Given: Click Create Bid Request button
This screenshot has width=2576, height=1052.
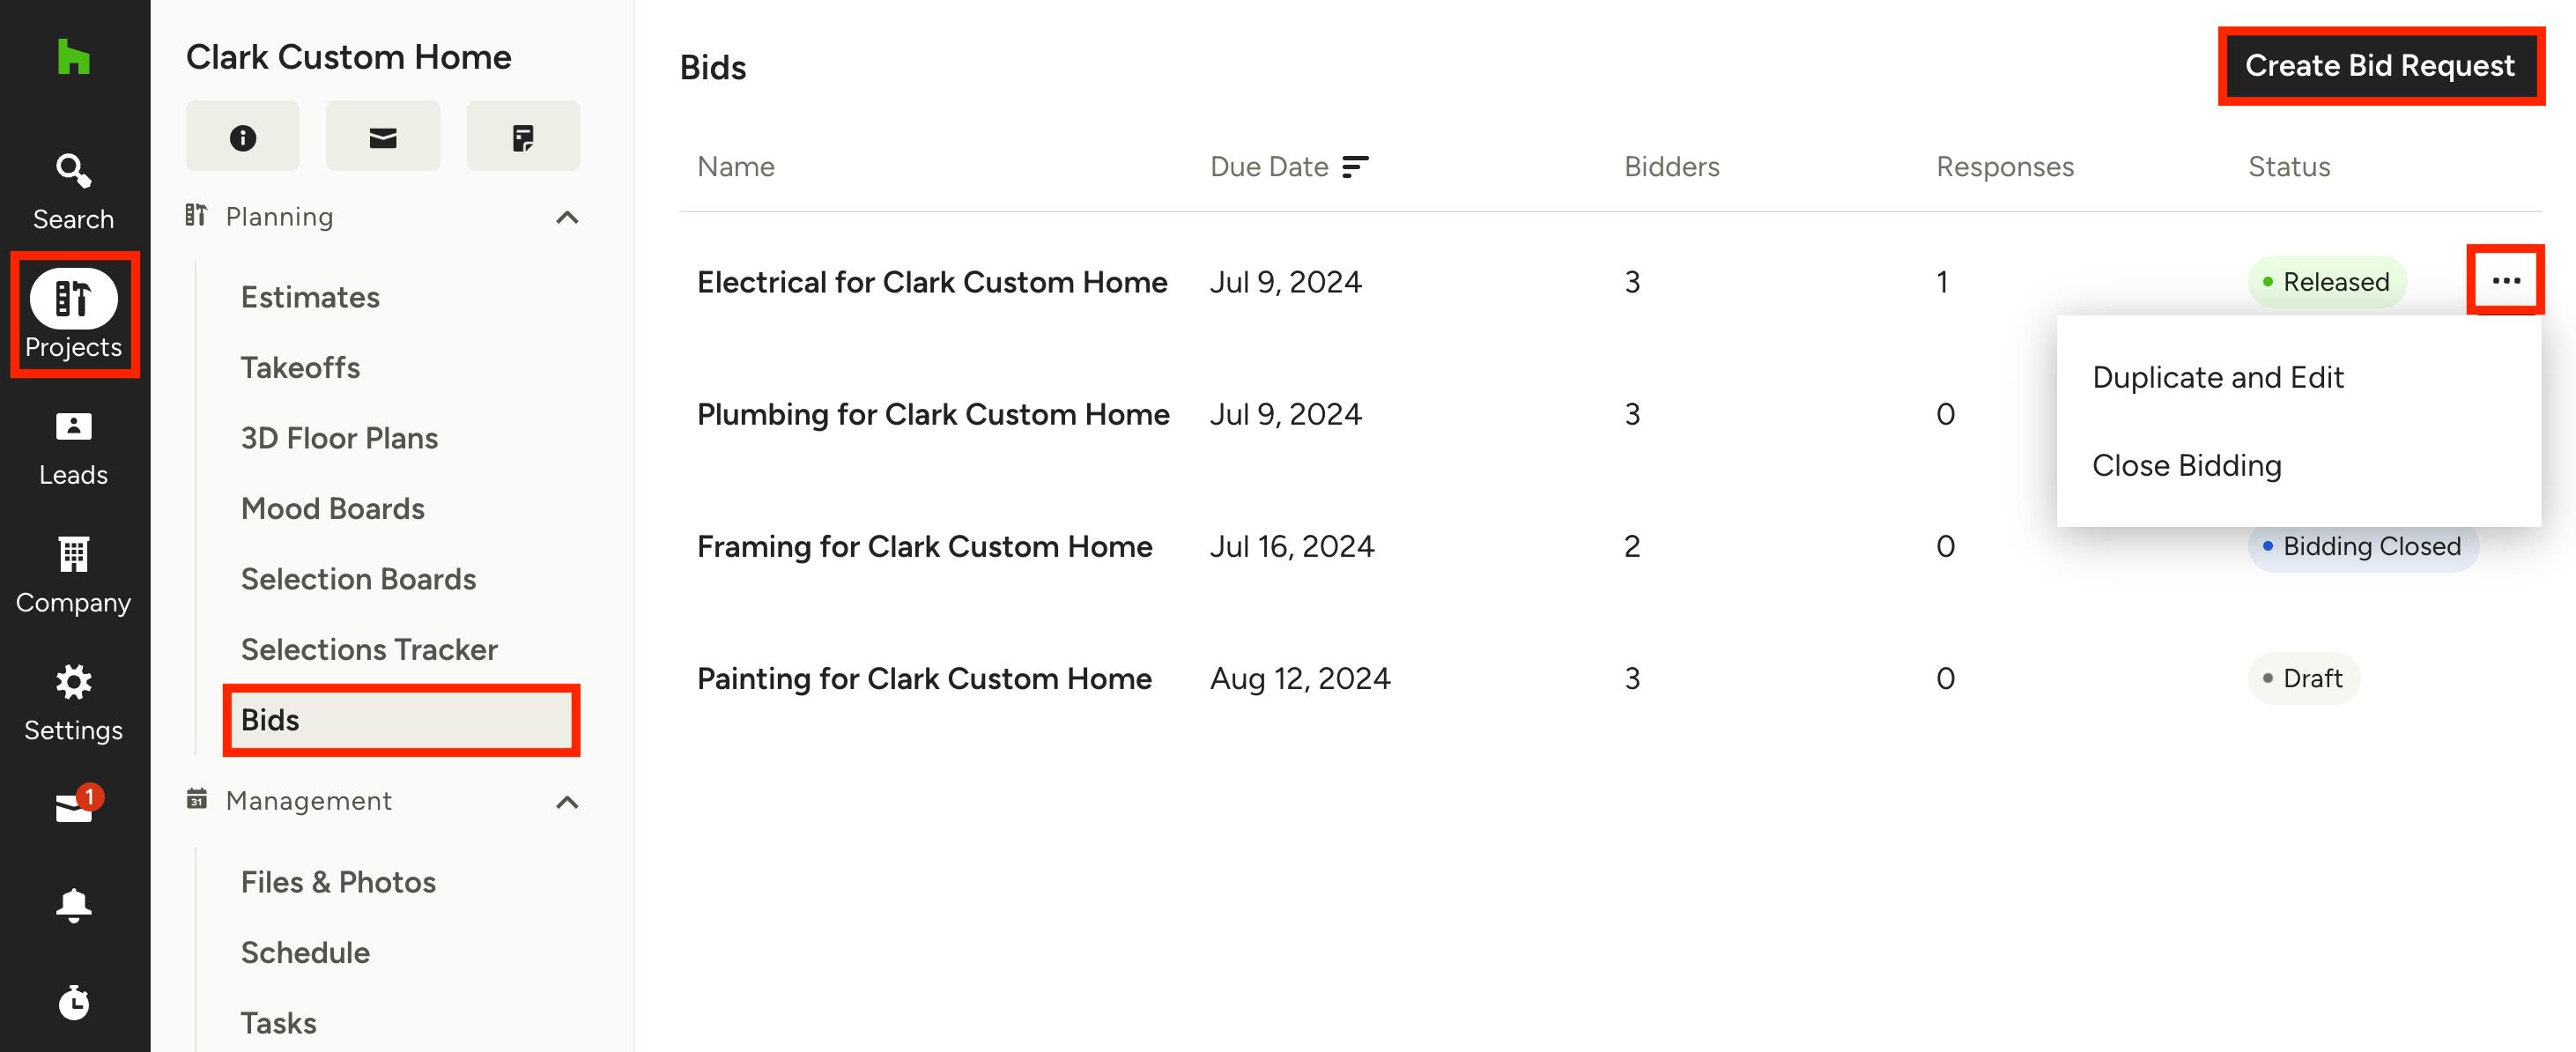Looking at the screenshot, I should (2379, 66).
